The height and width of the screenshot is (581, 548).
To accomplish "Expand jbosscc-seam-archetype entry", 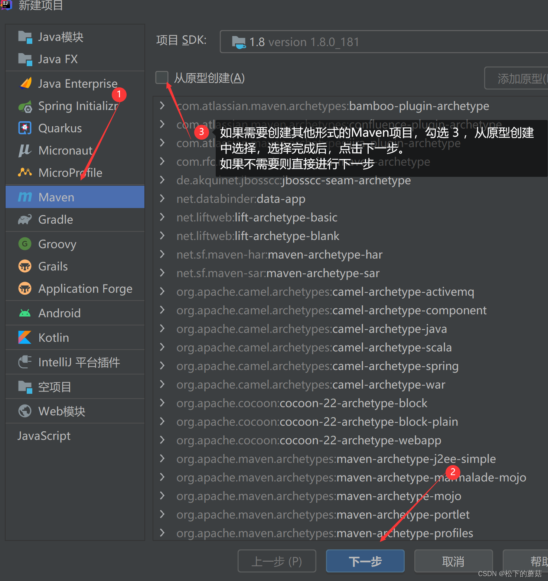I will [x=162, y=180].
